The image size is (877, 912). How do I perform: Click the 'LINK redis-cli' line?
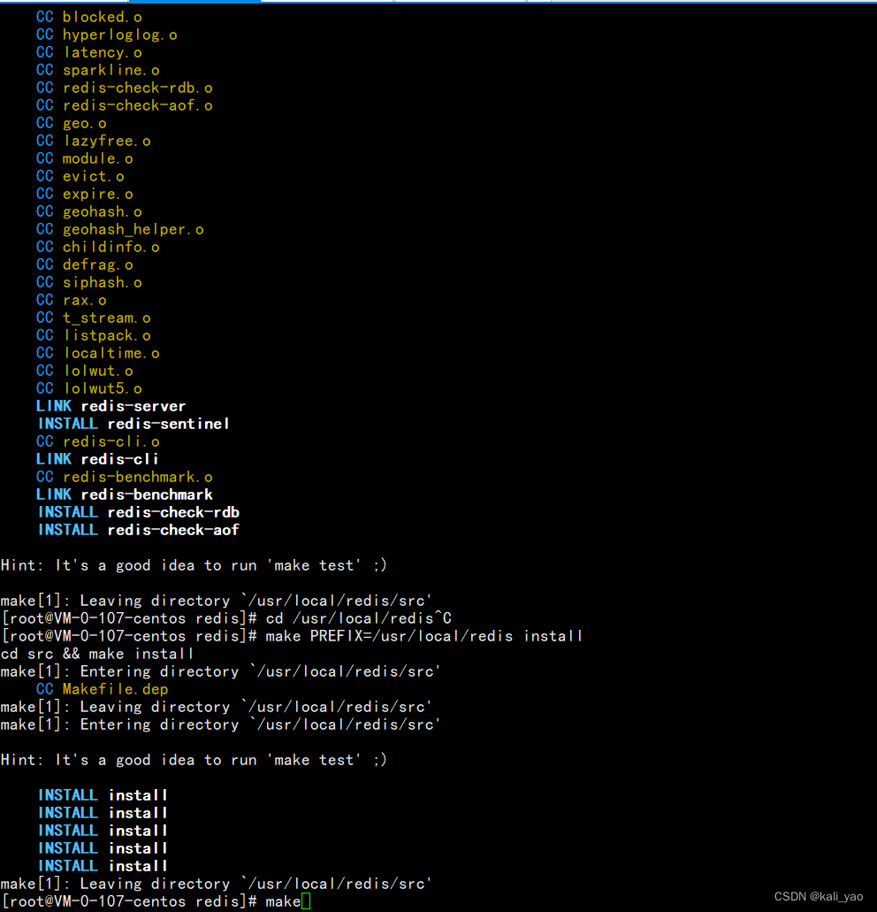pyautogui.click(x=97, y=459)
